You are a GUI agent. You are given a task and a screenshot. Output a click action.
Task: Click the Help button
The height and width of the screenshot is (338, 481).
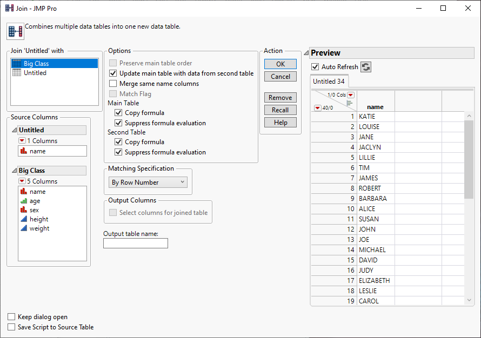coord(280,123)
